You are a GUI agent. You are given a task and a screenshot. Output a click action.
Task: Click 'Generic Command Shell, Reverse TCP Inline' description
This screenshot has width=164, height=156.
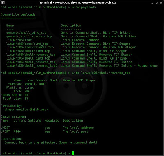[98, 37]
